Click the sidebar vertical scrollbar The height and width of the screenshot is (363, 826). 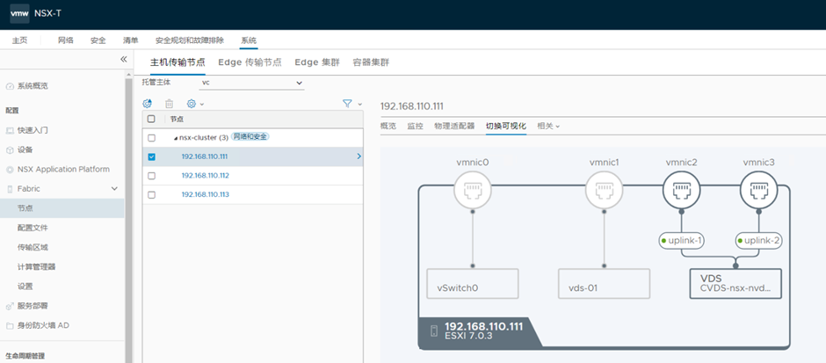pyautogui.click(x=128, y=221)
